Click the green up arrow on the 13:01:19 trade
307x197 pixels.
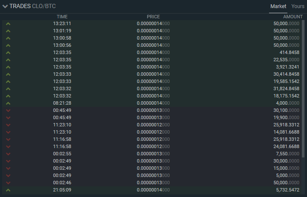pyautogui.click(x=8, y=31)
